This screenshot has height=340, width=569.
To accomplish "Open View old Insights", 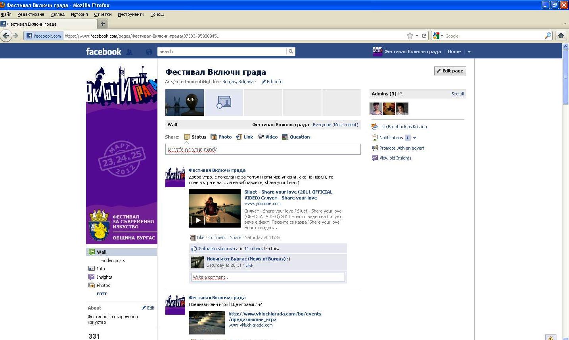I will tap(395, 158).
